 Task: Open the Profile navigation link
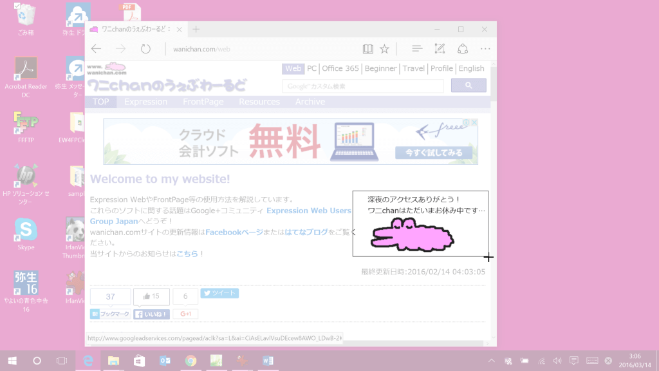point(441,68)
